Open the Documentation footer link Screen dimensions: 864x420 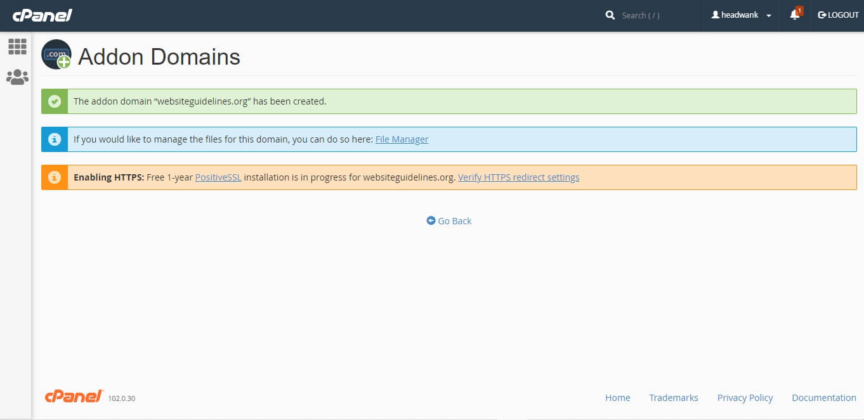[x=823, y=398]
